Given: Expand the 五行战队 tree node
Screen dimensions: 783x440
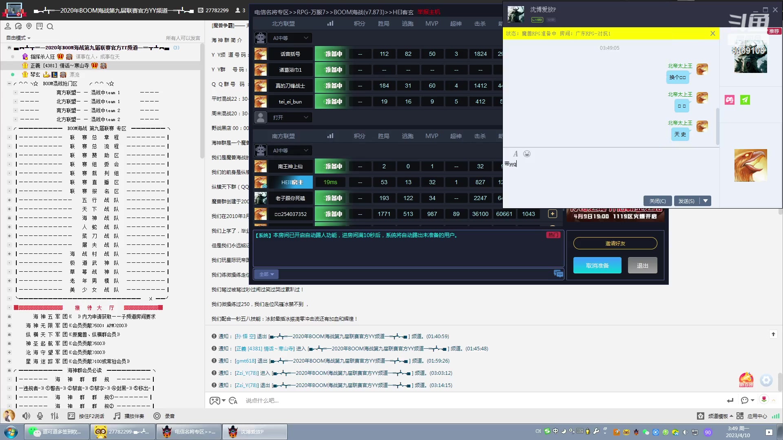Looking at the screenshot, I should click(9, 200).
